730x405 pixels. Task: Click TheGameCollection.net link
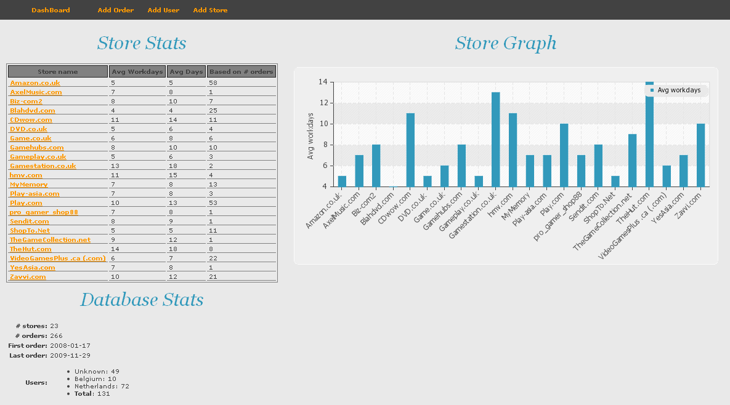51,240
